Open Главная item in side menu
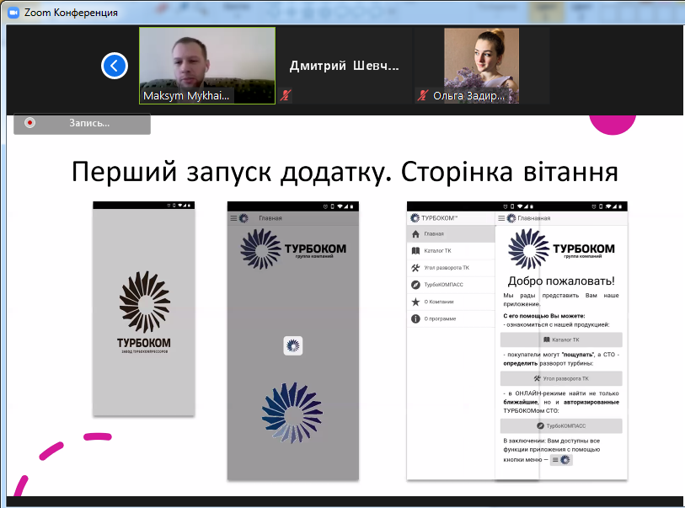This screenshot has height=508, width=685. [x=451, y=234]
